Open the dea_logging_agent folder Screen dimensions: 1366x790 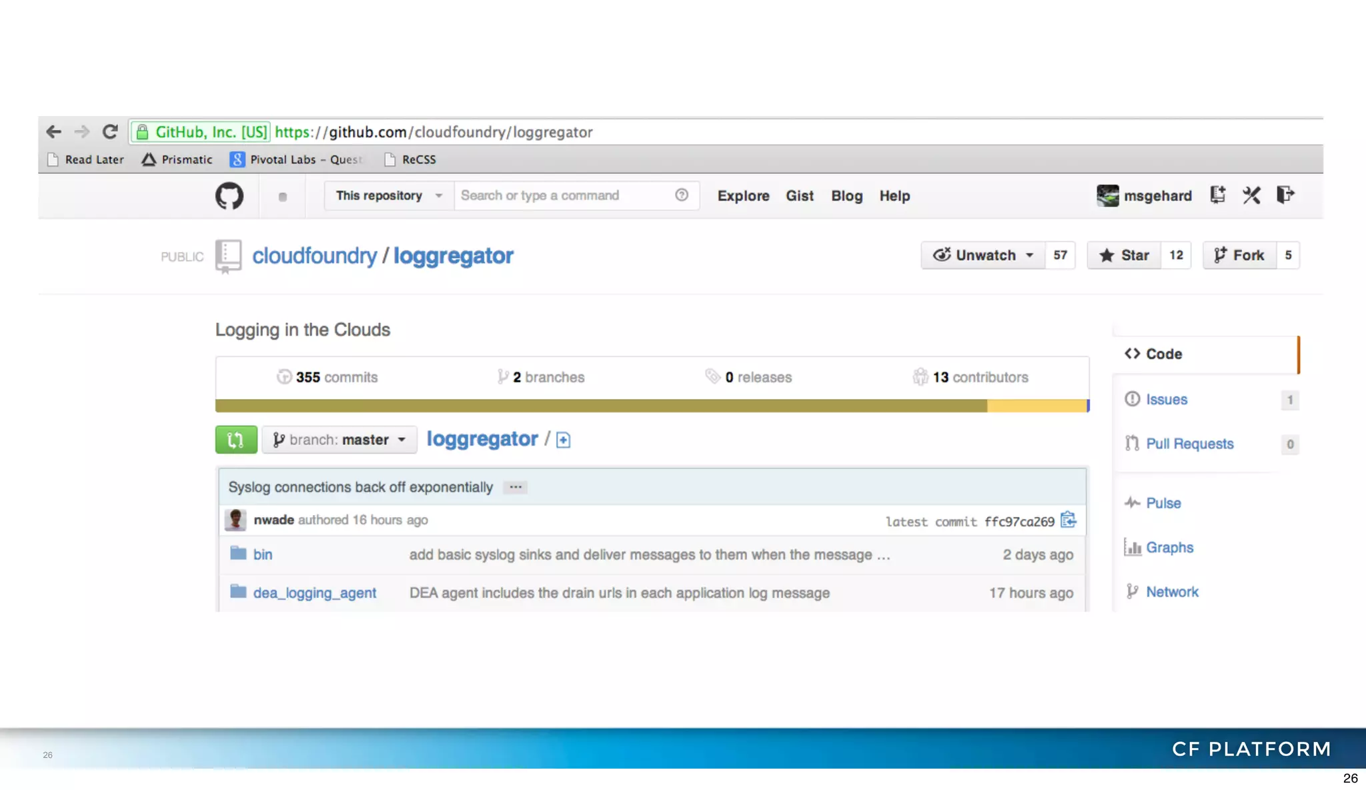coord(314,592)
